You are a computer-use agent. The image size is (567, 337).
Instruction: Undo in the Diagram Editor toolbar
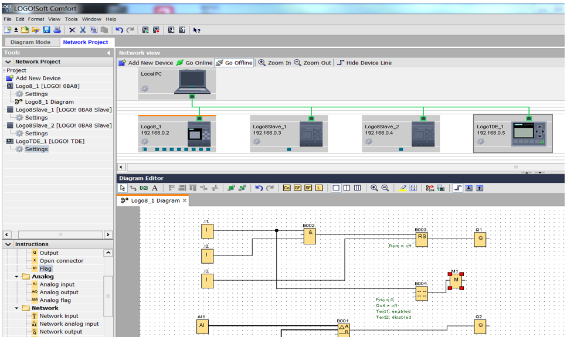[259, 188]
